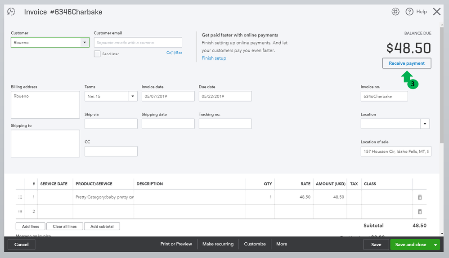Click the Help question mark icon
The image size is (449, 258).
pyautogui.click(x=409, y=12)
